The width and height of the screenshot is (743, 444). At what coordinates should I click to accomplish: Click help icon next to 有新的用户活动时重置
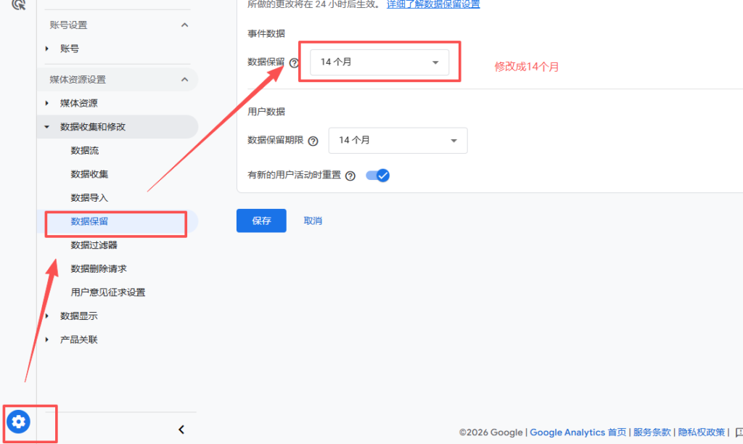point(350,176)
